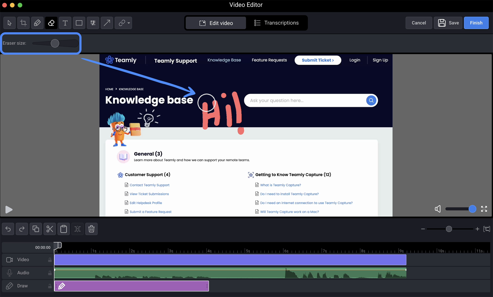Select the Arrow tool
493x297 pixels.
pos(107,23)
